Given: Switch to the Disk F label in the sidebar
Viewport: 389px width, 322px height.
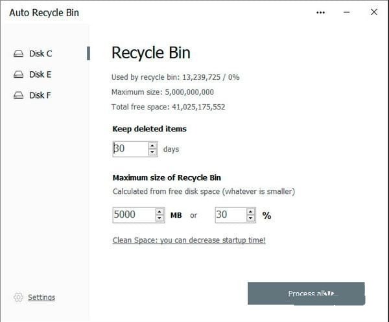Looking at the screenshot, I should click(40, 95).
